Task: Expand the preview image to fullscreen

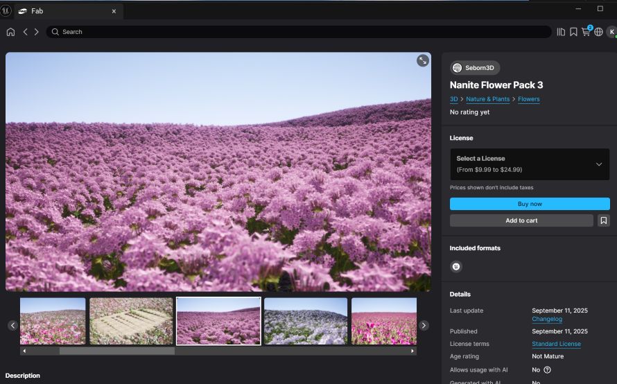Action: [x=422, y=61]
